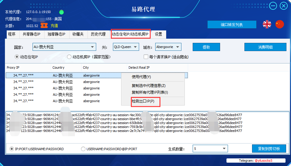The height and width of the screenshot is (166, 291).
Task: Click the 复制到剪切板 copy to clipboard button
Action: click(x=269, y=149)
